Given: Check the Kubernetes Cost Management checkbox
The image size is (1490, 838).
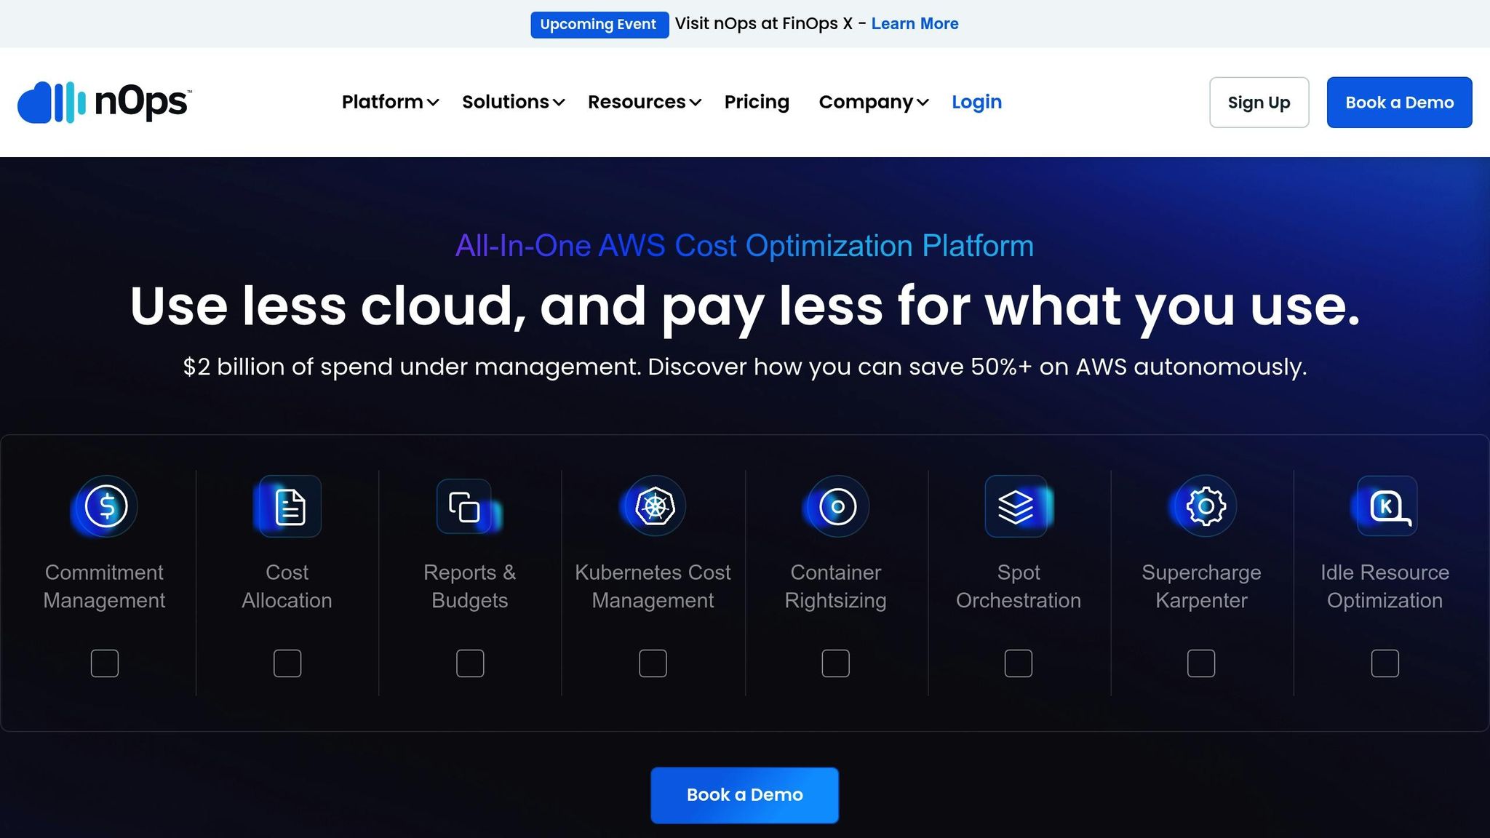Looking at the screenshot, I should point(653,663).
